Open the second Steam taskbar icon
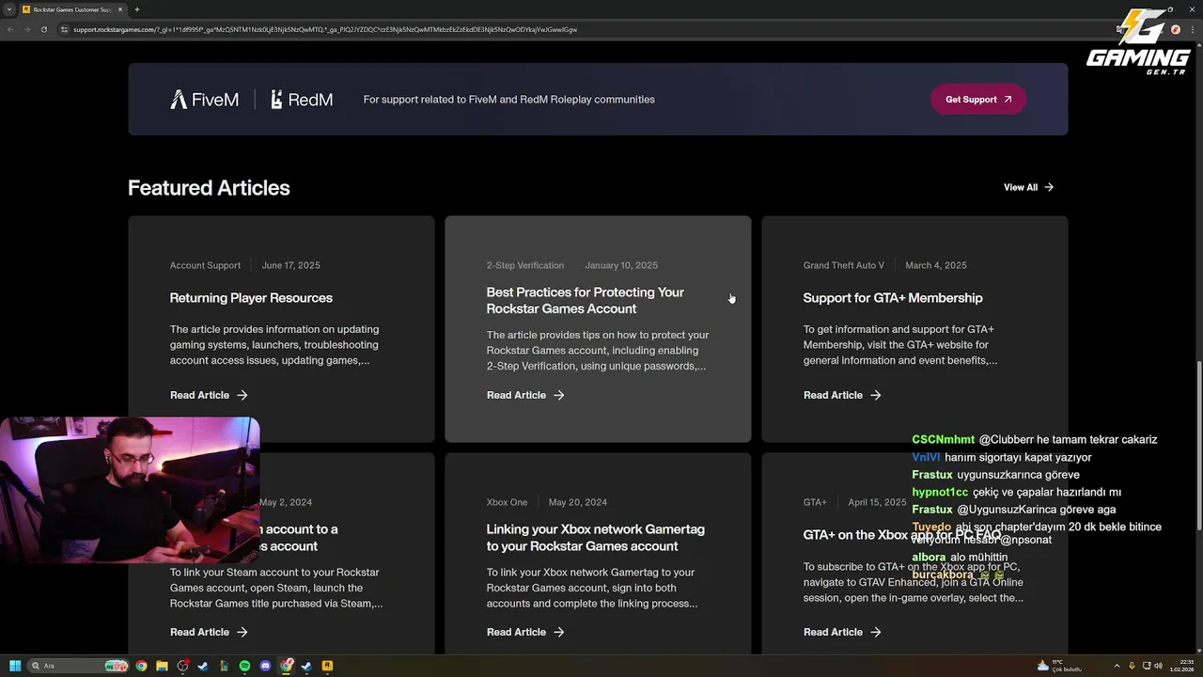The image size is (1203, 677). click(x=306, y=666)
